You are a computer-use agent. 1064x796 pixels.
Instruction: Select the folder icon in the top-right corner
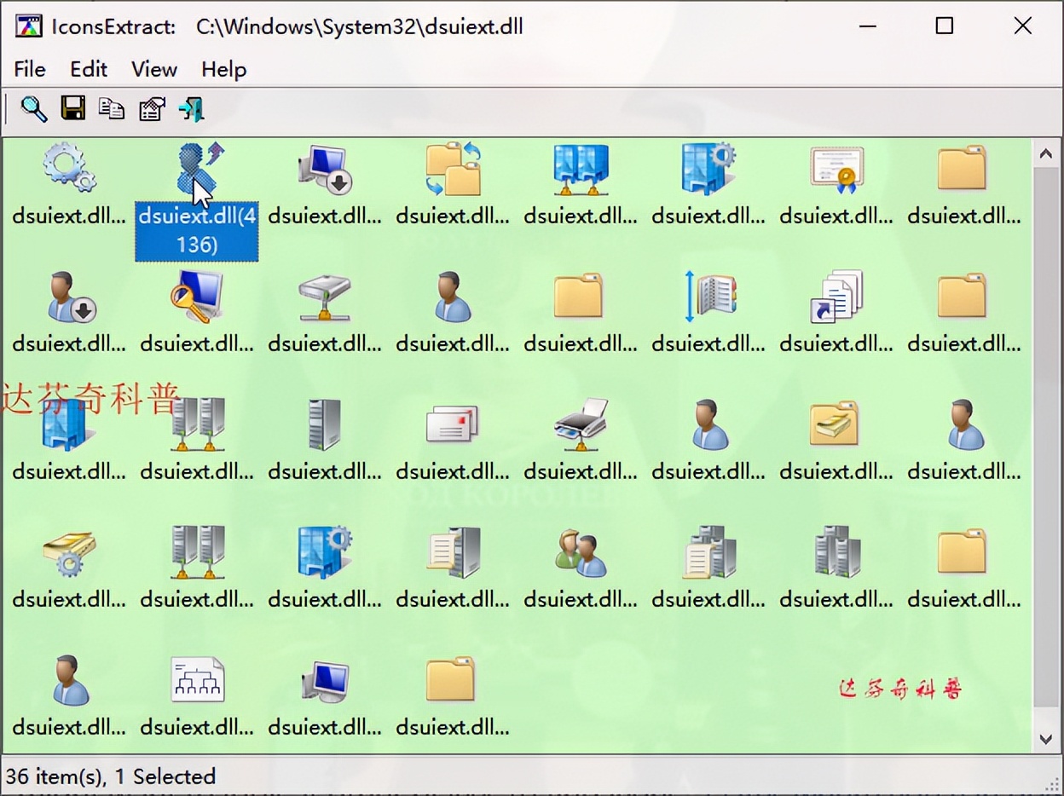tap(963, 168)
